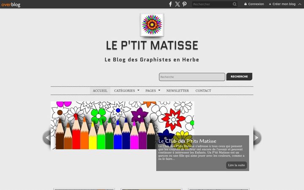Click the Connexion lock icon
The width and height of the screenshot is (304, 190).
pyautogui.click(x=245, y=4)
